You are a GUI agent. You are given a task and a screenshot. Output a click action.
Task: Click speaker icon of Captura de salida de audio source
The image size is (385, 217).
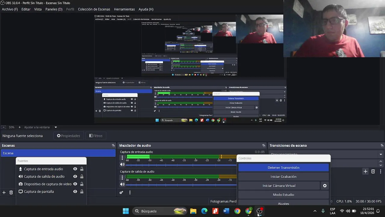pyautogui.click(x=20, y=177)
